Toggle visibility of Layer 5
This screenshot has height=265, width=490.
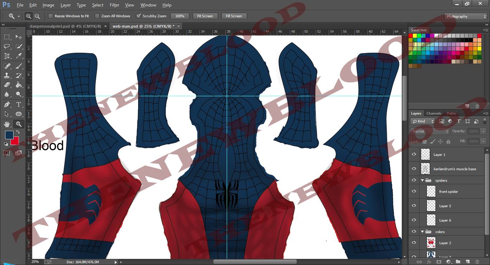point(414,206)
